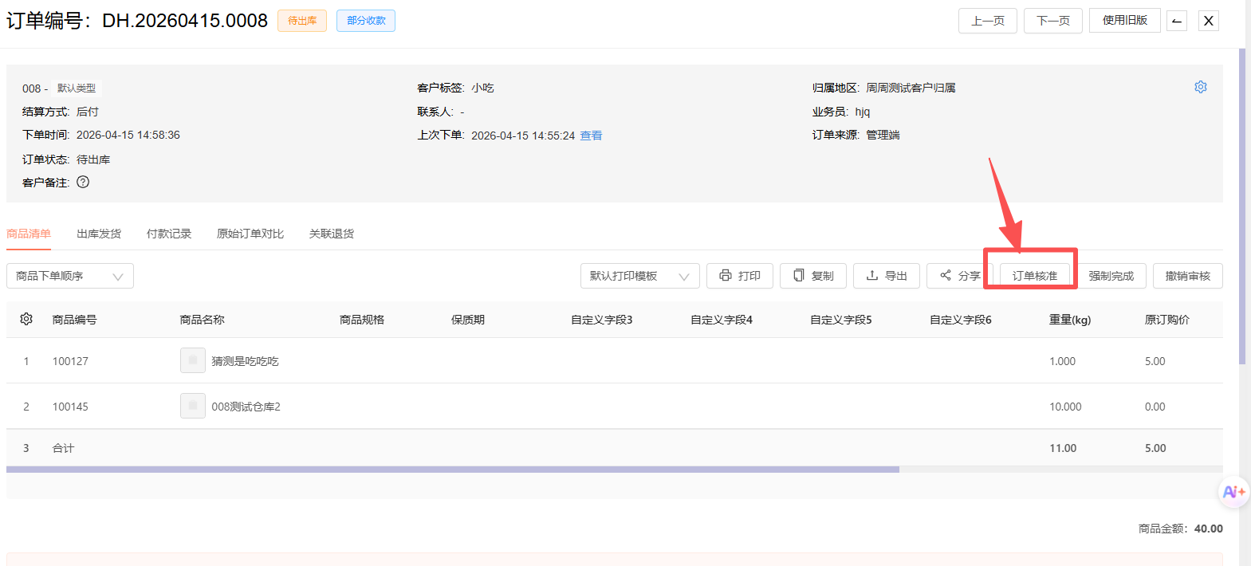The height and width of the screenshot is (566, 1251).
Task: Click the 复制 copy button
Action: click(813, 276)
